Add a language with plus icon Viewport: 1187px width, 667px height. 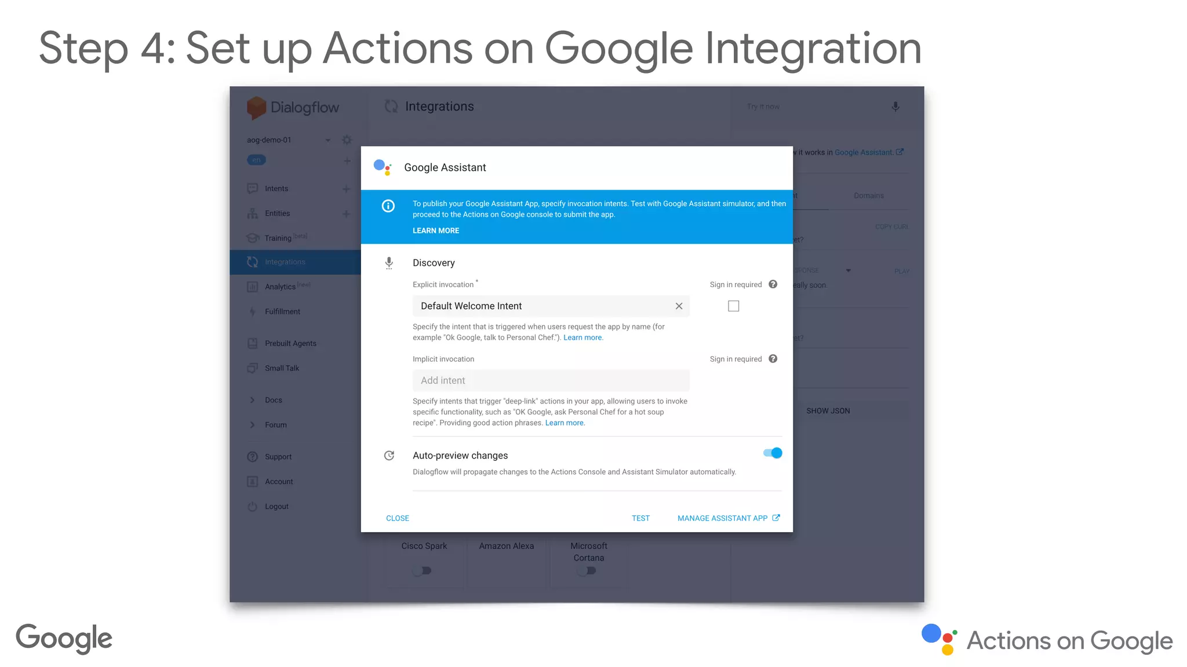[347, 160]
